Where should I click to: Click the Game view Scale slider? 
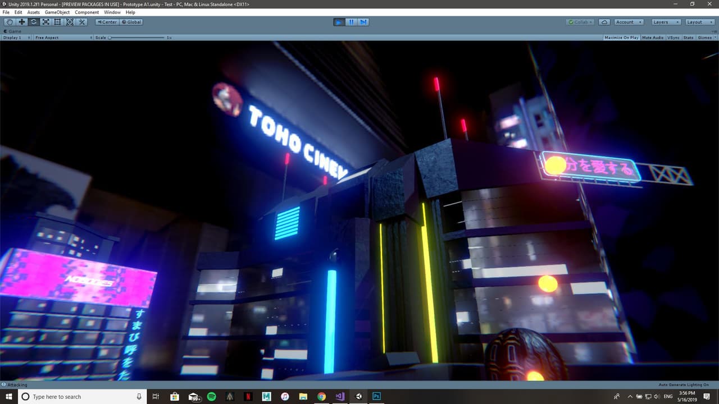pyautogui.click(x=137, y=38)
